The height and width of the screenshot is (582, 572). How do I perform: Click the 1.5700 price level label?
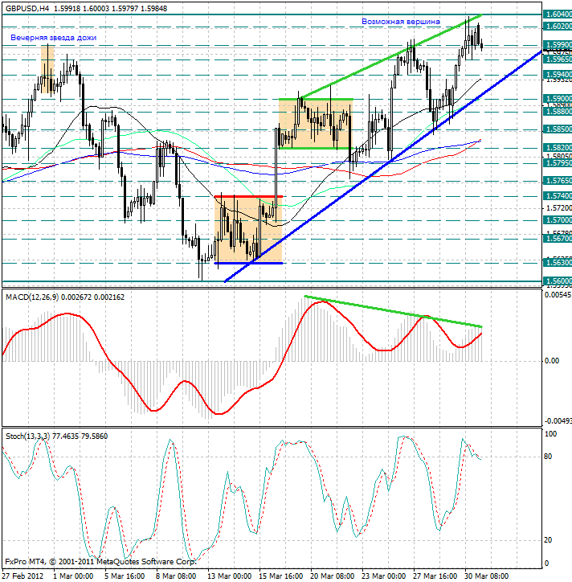[558, 220]
